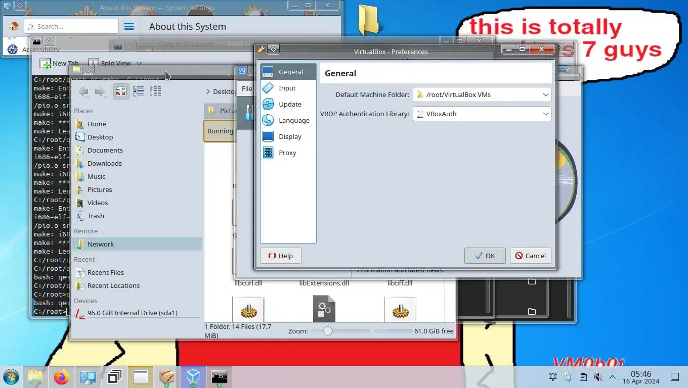Open the Start menu on the taskbar
Image resolution: width=688 pixels, height=388 pixels.
click(11, 377)
